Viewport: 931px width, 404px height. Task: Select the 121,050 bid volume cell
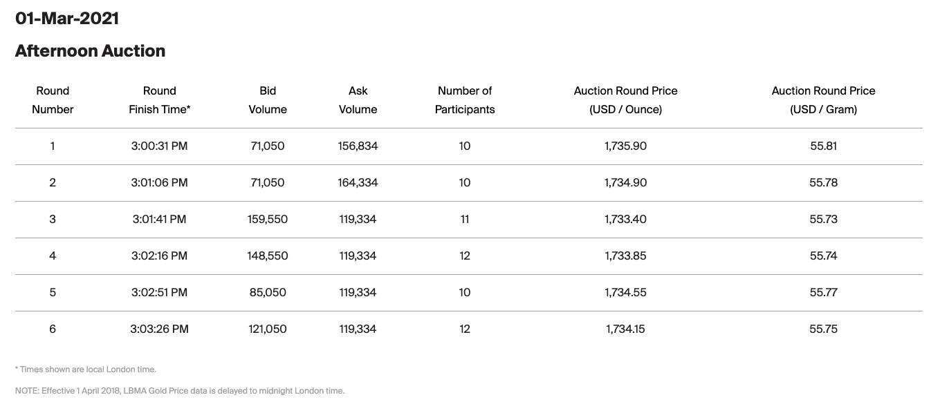click(268, 329)
